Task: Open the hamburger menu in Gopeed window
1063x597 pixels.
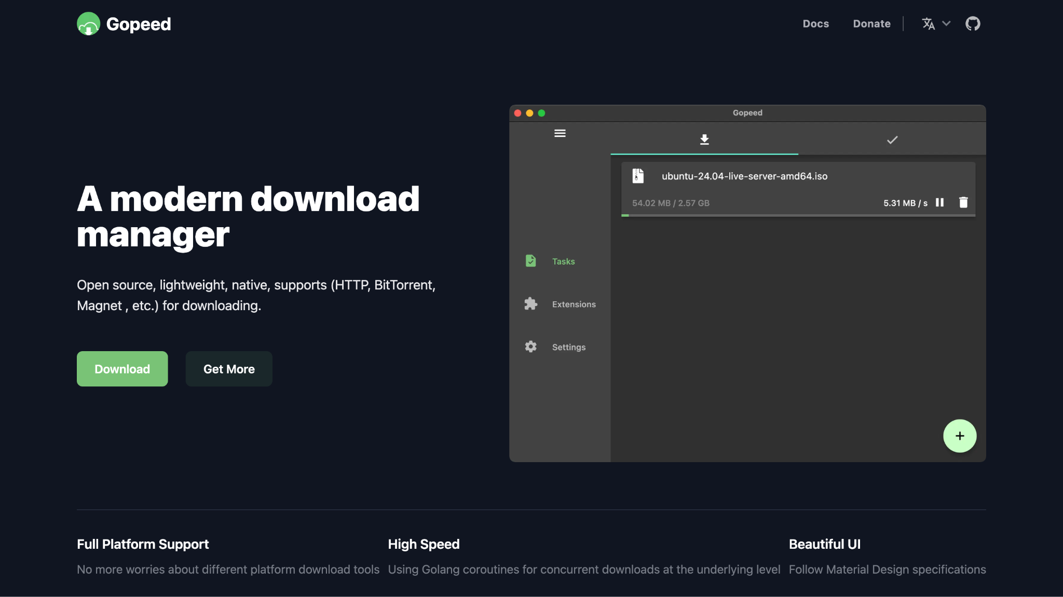Action: pyautogui.click(x=560, y=133)
